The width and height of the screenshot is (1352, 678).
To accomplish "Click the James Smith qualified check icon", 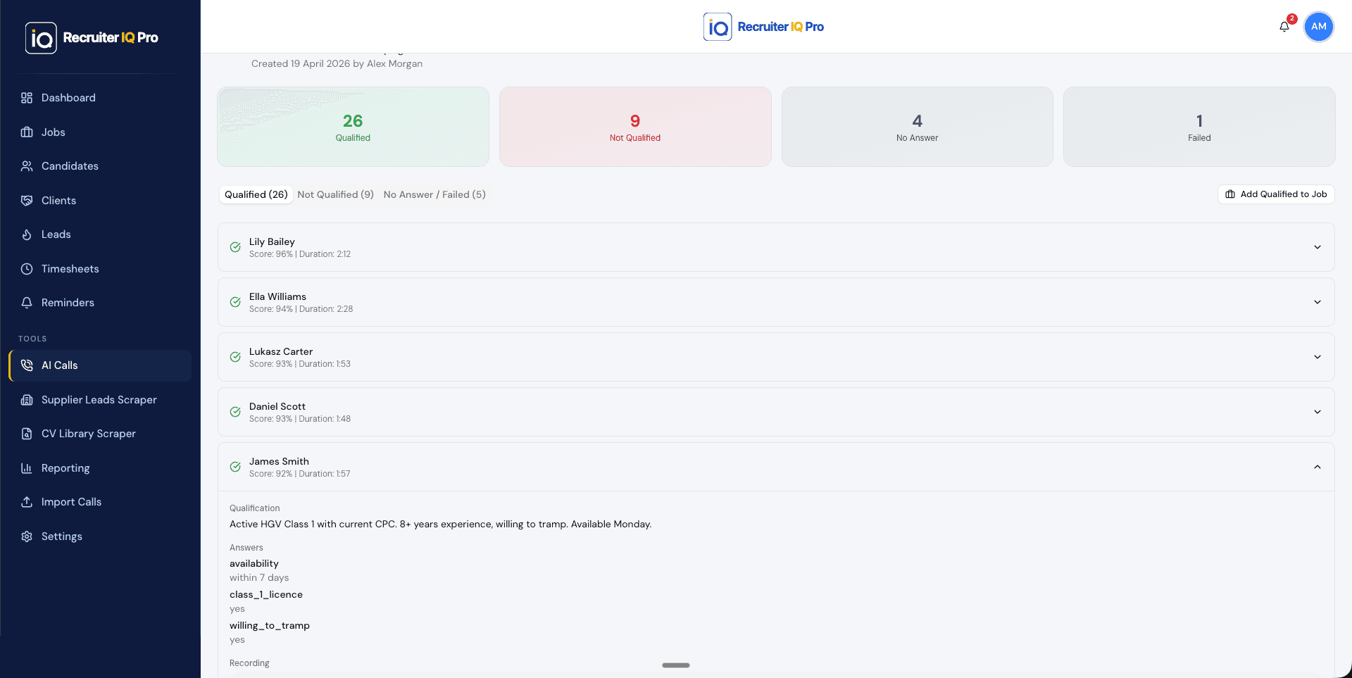I will pyautogui.click(x=235, y=467).
